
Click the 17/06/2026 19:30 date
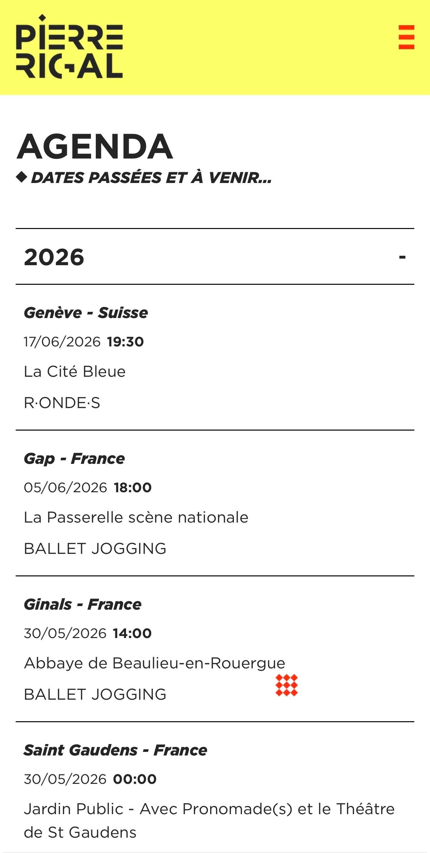(84, 342)
